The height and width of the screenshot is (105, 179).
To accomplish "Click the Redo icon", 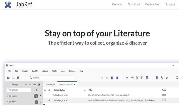I will (132, 78).
